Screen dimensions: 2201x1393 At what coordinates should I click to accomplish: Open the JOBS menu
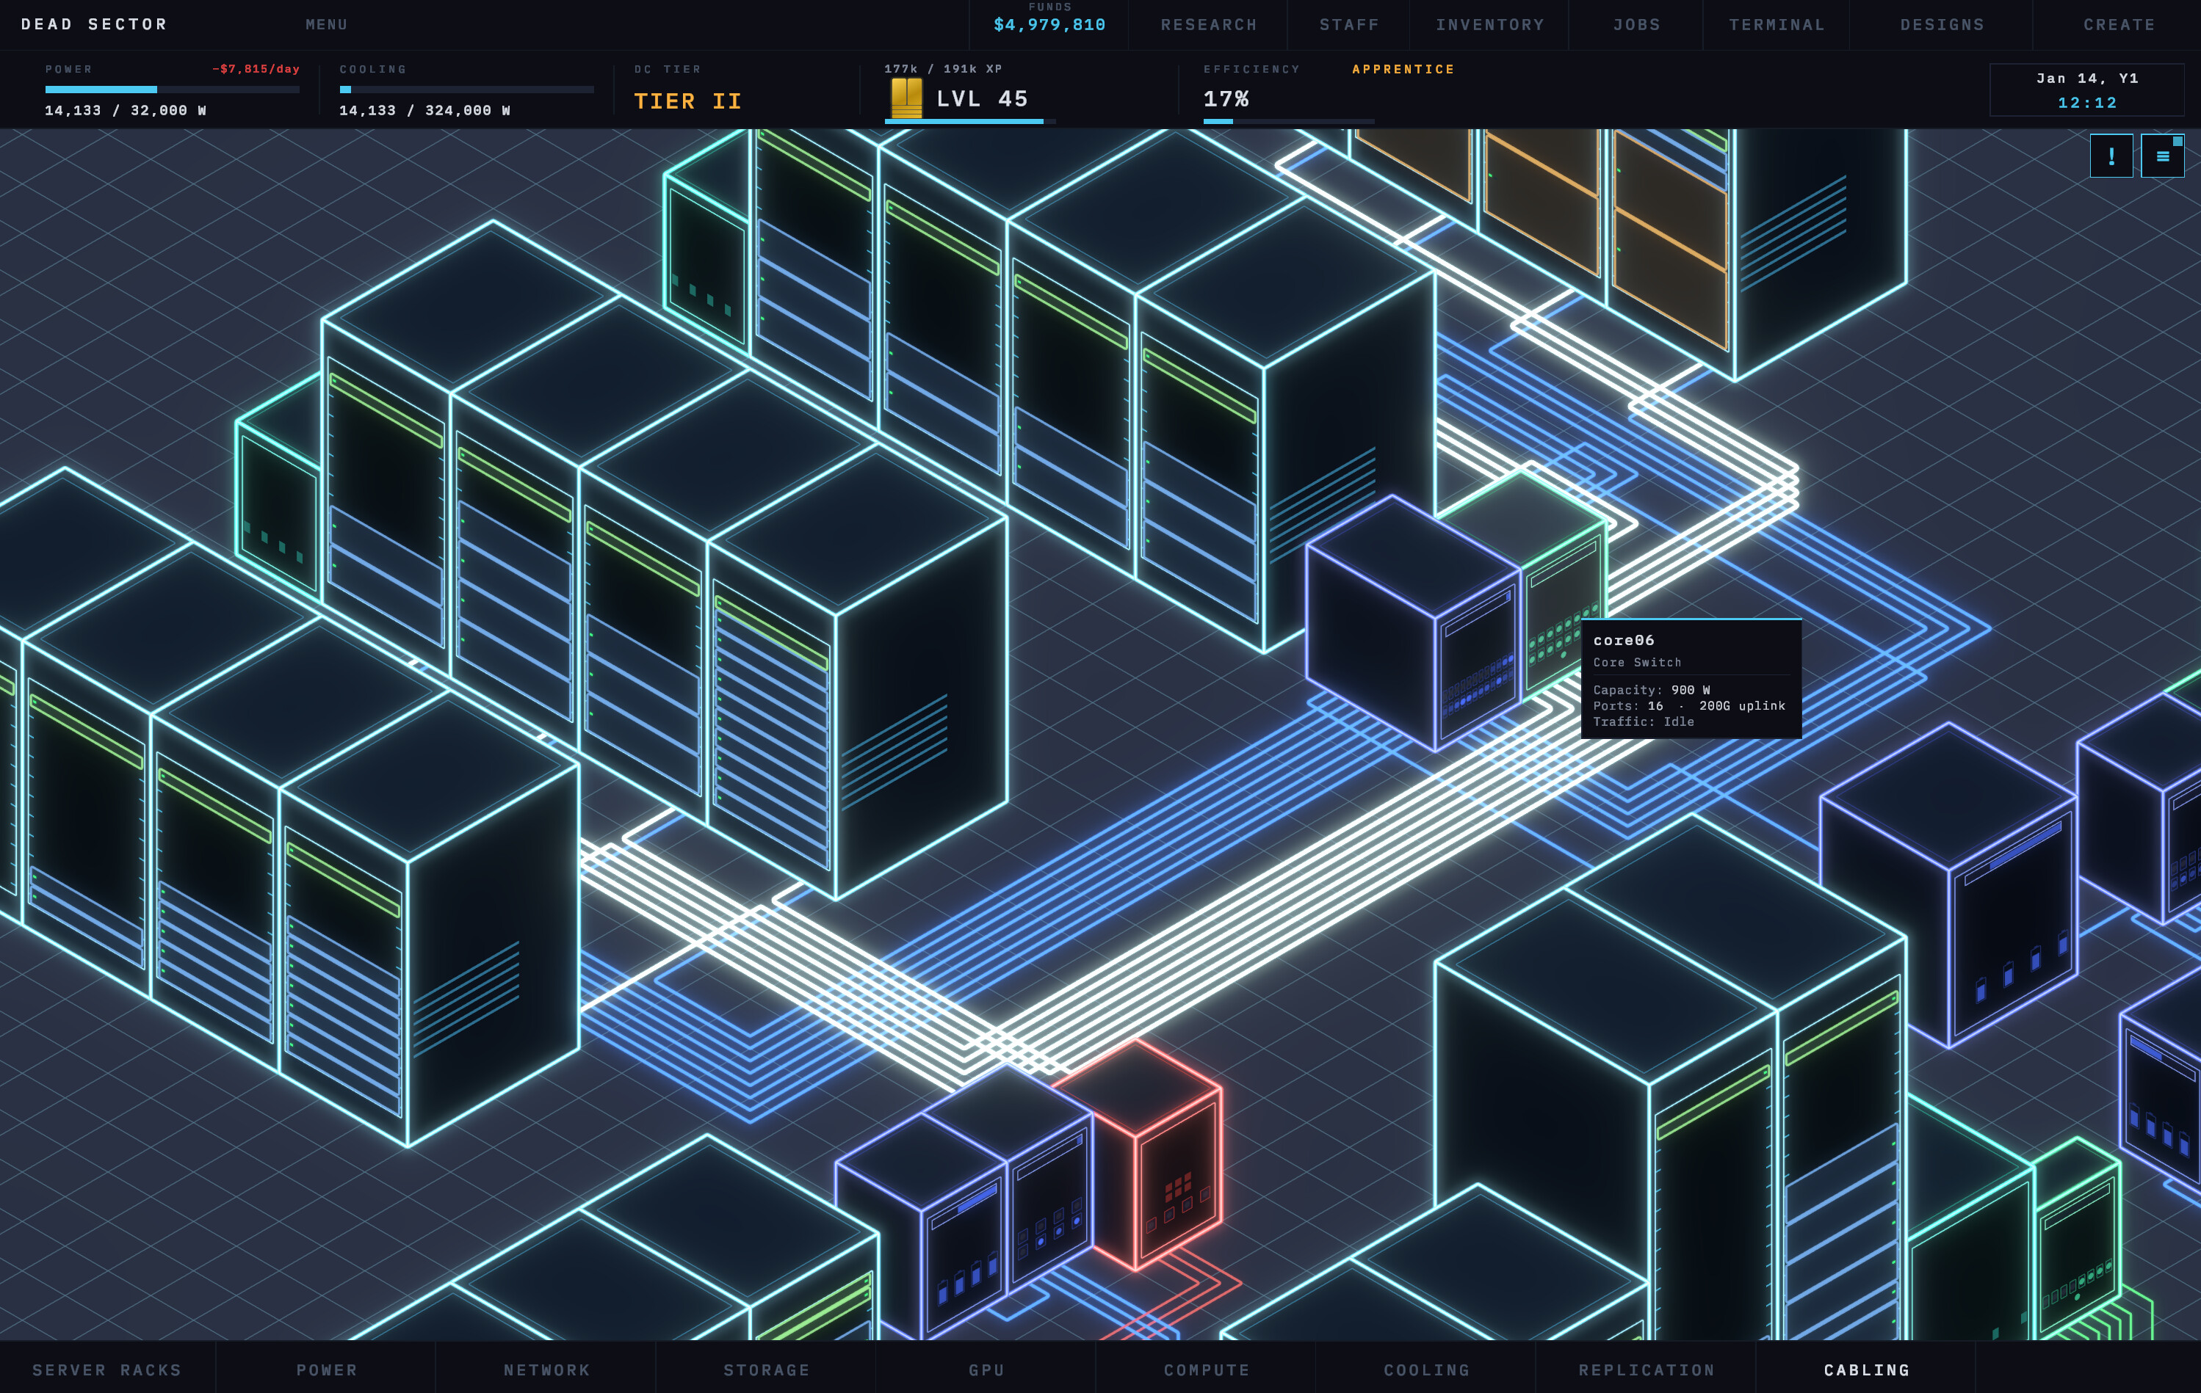(x=1637, y=25)
